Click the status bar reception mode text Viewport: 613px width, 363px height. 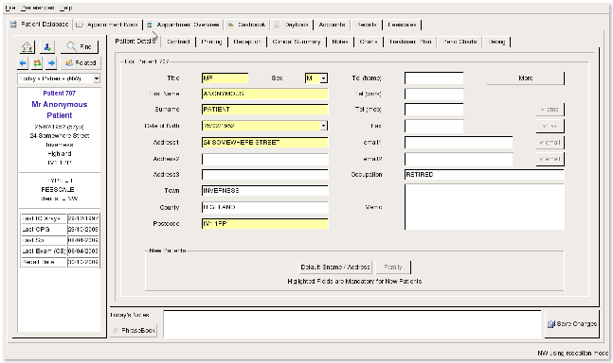572,354
